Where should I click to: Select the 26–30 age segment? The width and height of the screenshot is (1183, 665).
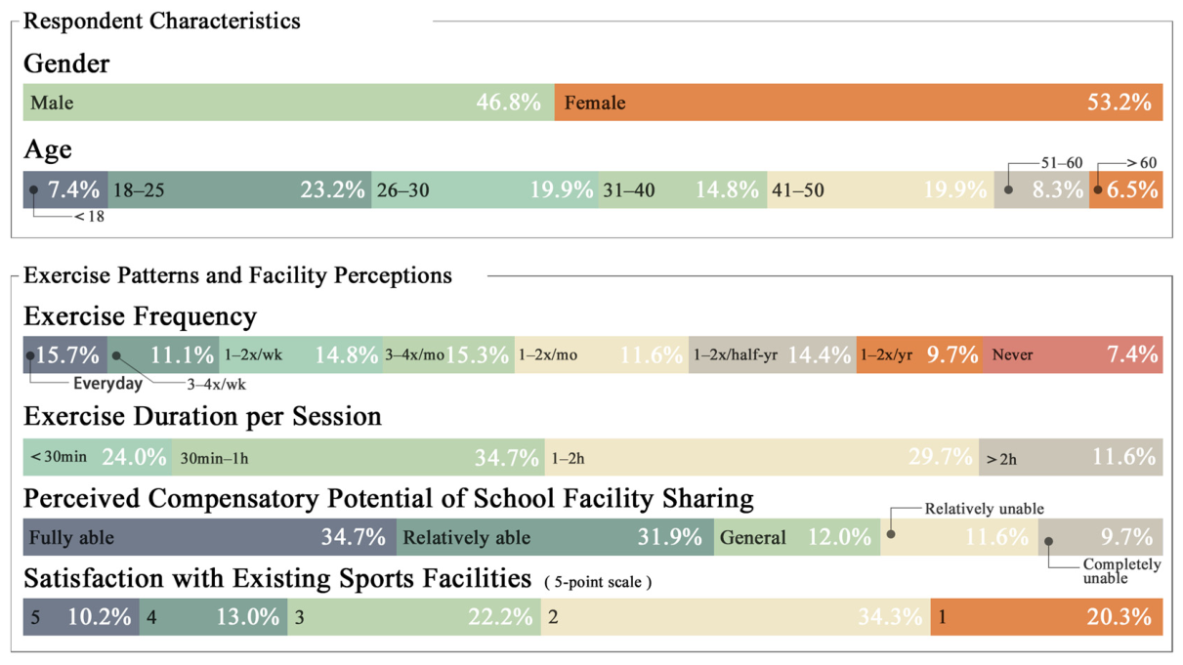[x=485, y=190]
